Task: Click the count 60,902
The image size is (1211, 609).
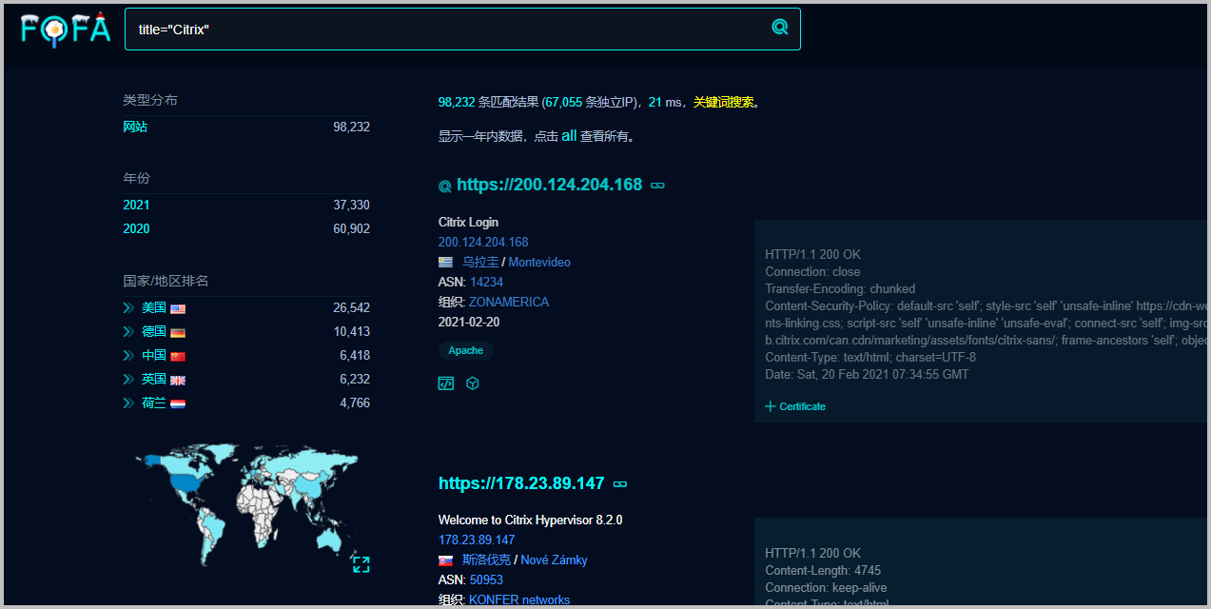Action: [x=351, y=228]
